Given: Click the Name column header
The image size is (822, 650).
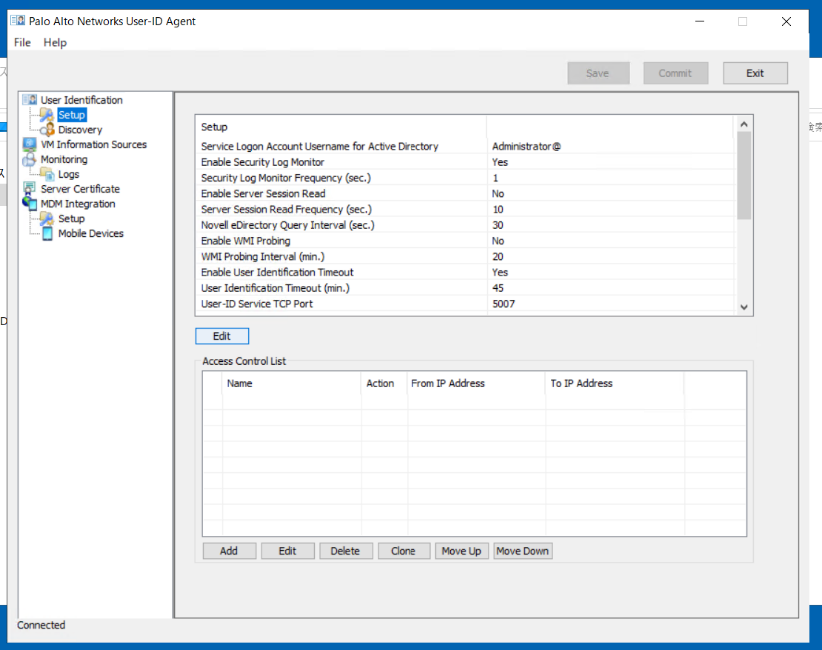Looking at the screenshot, I should 291,383.
